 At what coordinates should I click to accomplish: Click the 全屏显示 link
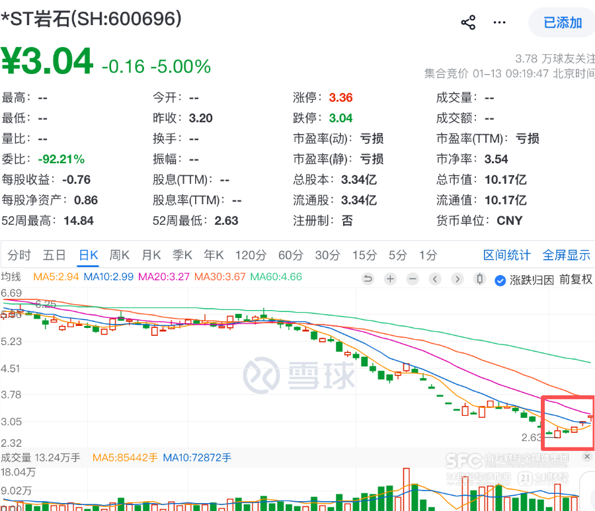(567, 255)
